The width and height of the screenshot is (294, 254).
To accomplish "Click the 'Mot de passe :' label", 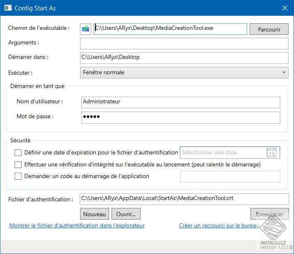I will pyautogui.click(x=35, y=116).
